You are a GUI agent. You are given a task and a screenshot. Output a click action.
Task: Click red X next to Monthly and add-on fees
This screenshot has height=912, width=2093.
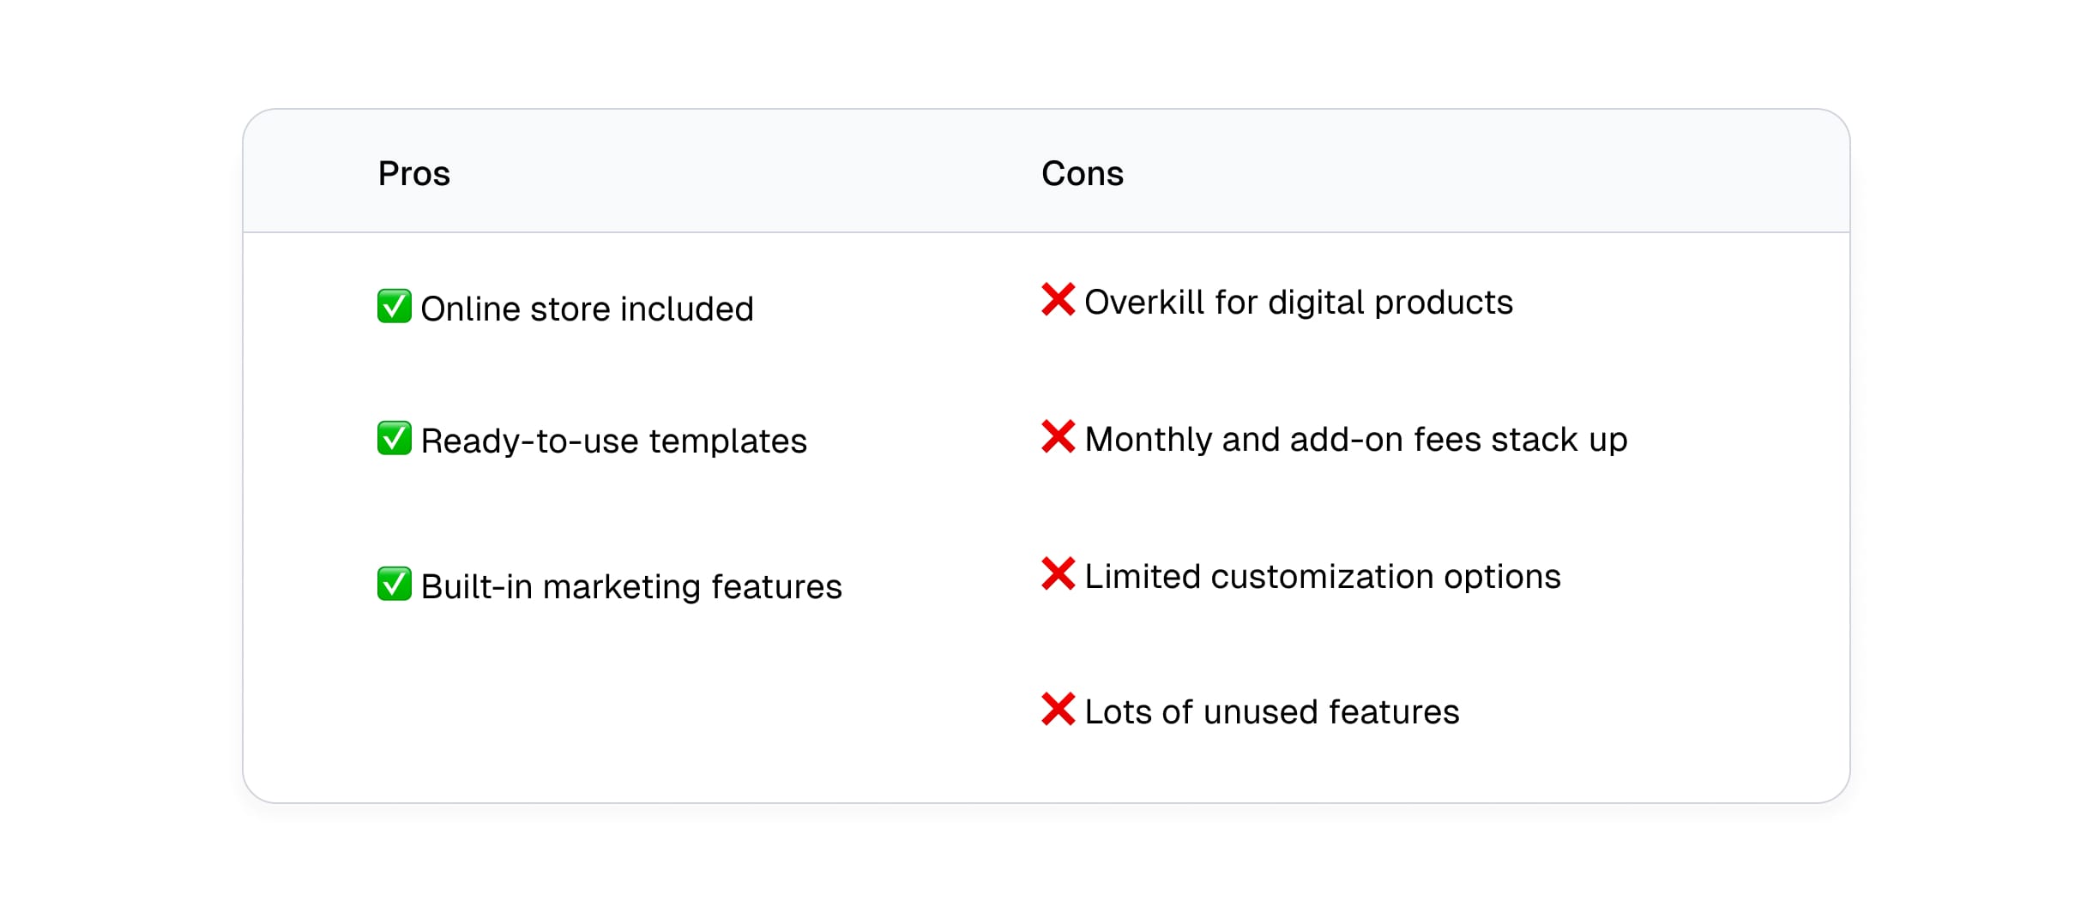coord(1058,436)
